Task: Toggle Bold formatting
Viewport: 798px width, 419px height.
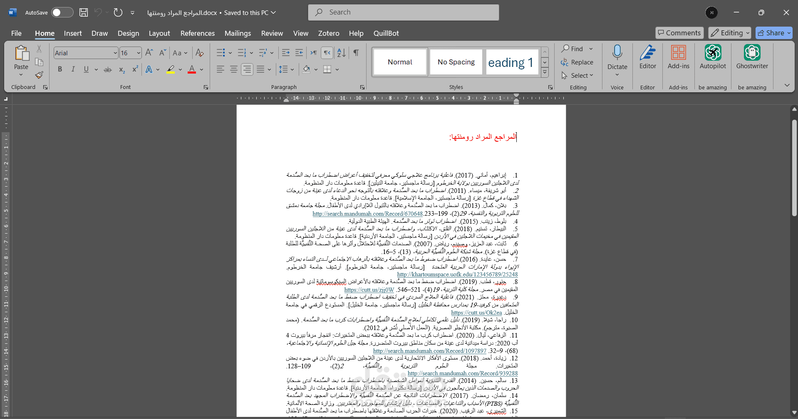Action: coord(60,69)
